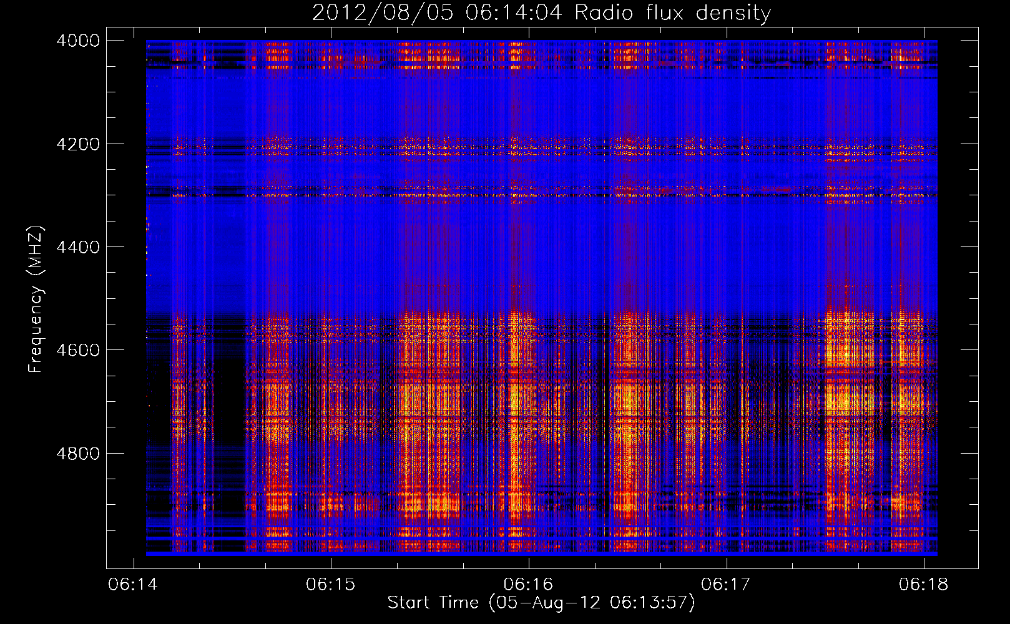Click the "Frequency (MHZ)" axis title
The width and height of the screenshot is (1010, 624).
click(x=36, y=300)
